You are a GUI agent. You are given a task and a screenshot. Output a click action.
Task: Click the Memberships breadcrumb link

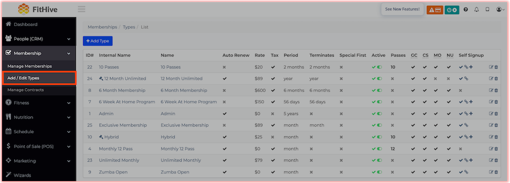coord(102,27)
